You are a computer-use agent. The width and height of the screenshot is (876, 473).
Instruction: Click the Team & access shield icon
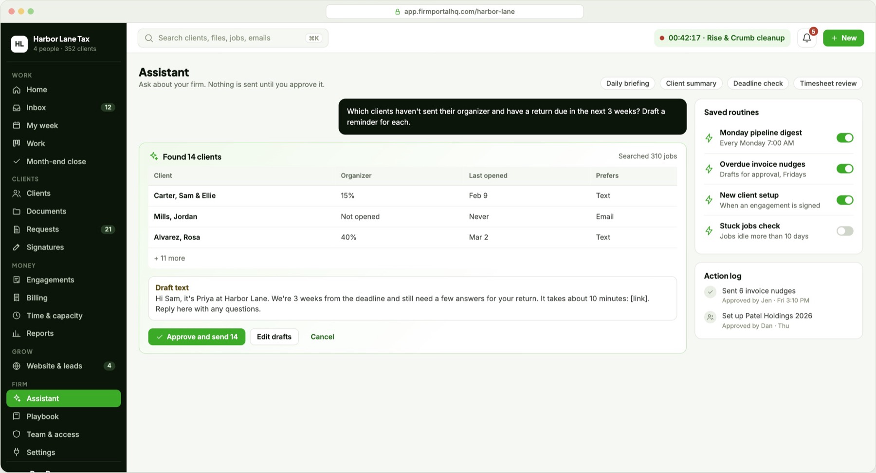pos(17,435)
